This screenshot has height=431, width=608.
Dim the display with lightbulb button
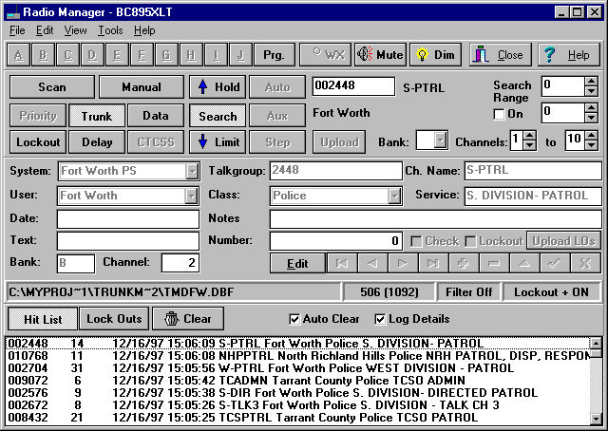click(x=436, y=55)
